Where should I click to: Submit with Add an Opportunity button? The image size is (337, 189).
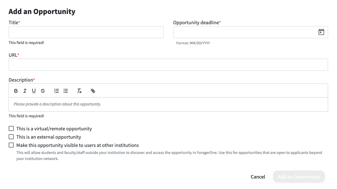[299, 177]
